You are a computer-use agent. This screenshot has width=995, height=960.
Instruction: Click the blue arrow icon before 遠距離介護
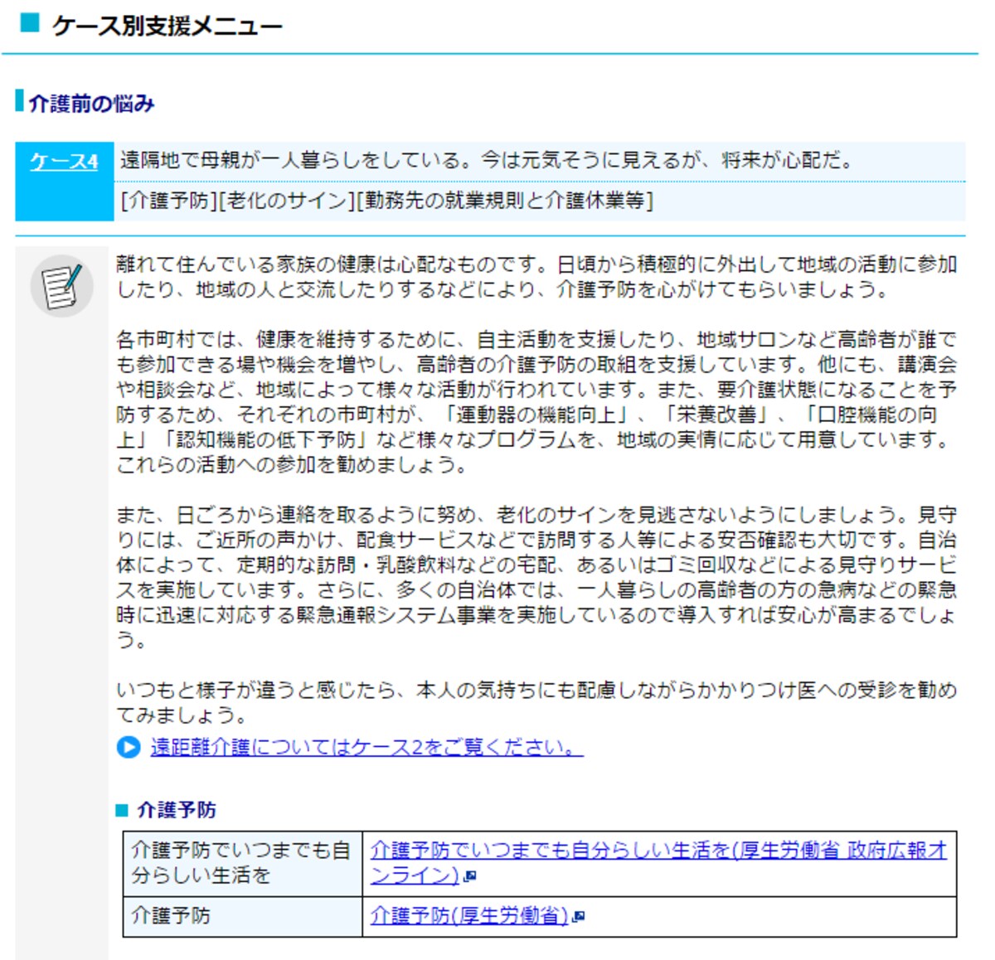pos(129,747)
